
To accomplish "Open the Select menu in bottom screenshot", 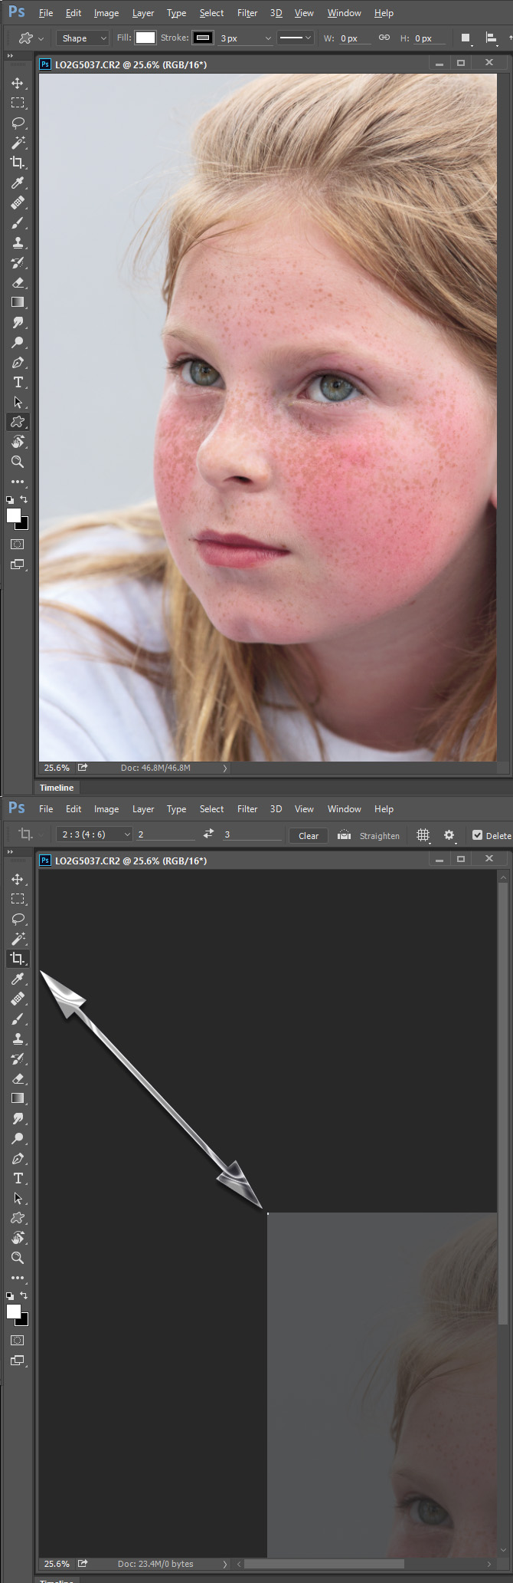I will click(211, 809).
